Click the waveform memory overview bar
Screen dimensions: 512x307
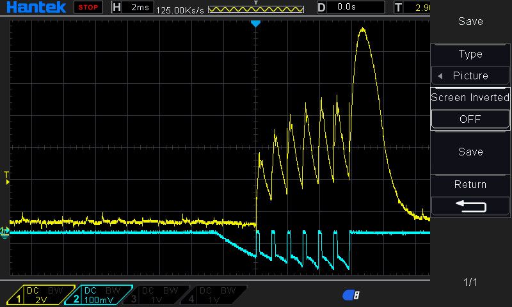click(x=256, y=9)
